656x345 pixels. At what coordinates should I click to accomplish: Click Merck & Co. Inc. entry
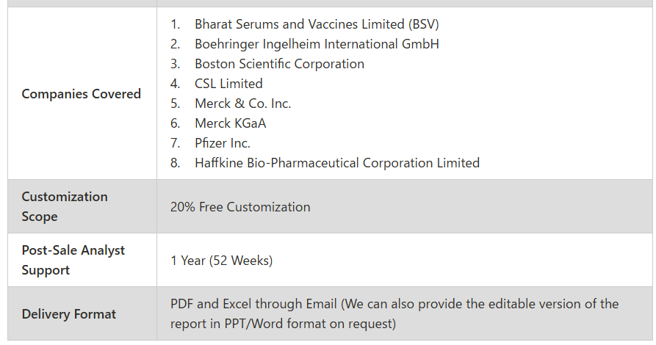242,103
